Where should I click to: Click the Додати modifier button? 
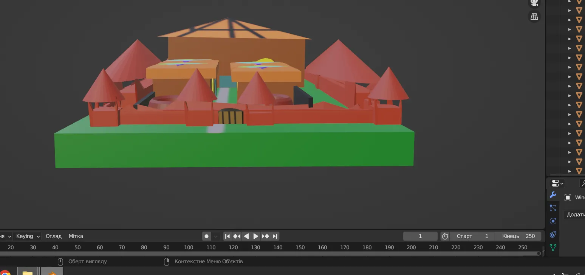[574, 214]
